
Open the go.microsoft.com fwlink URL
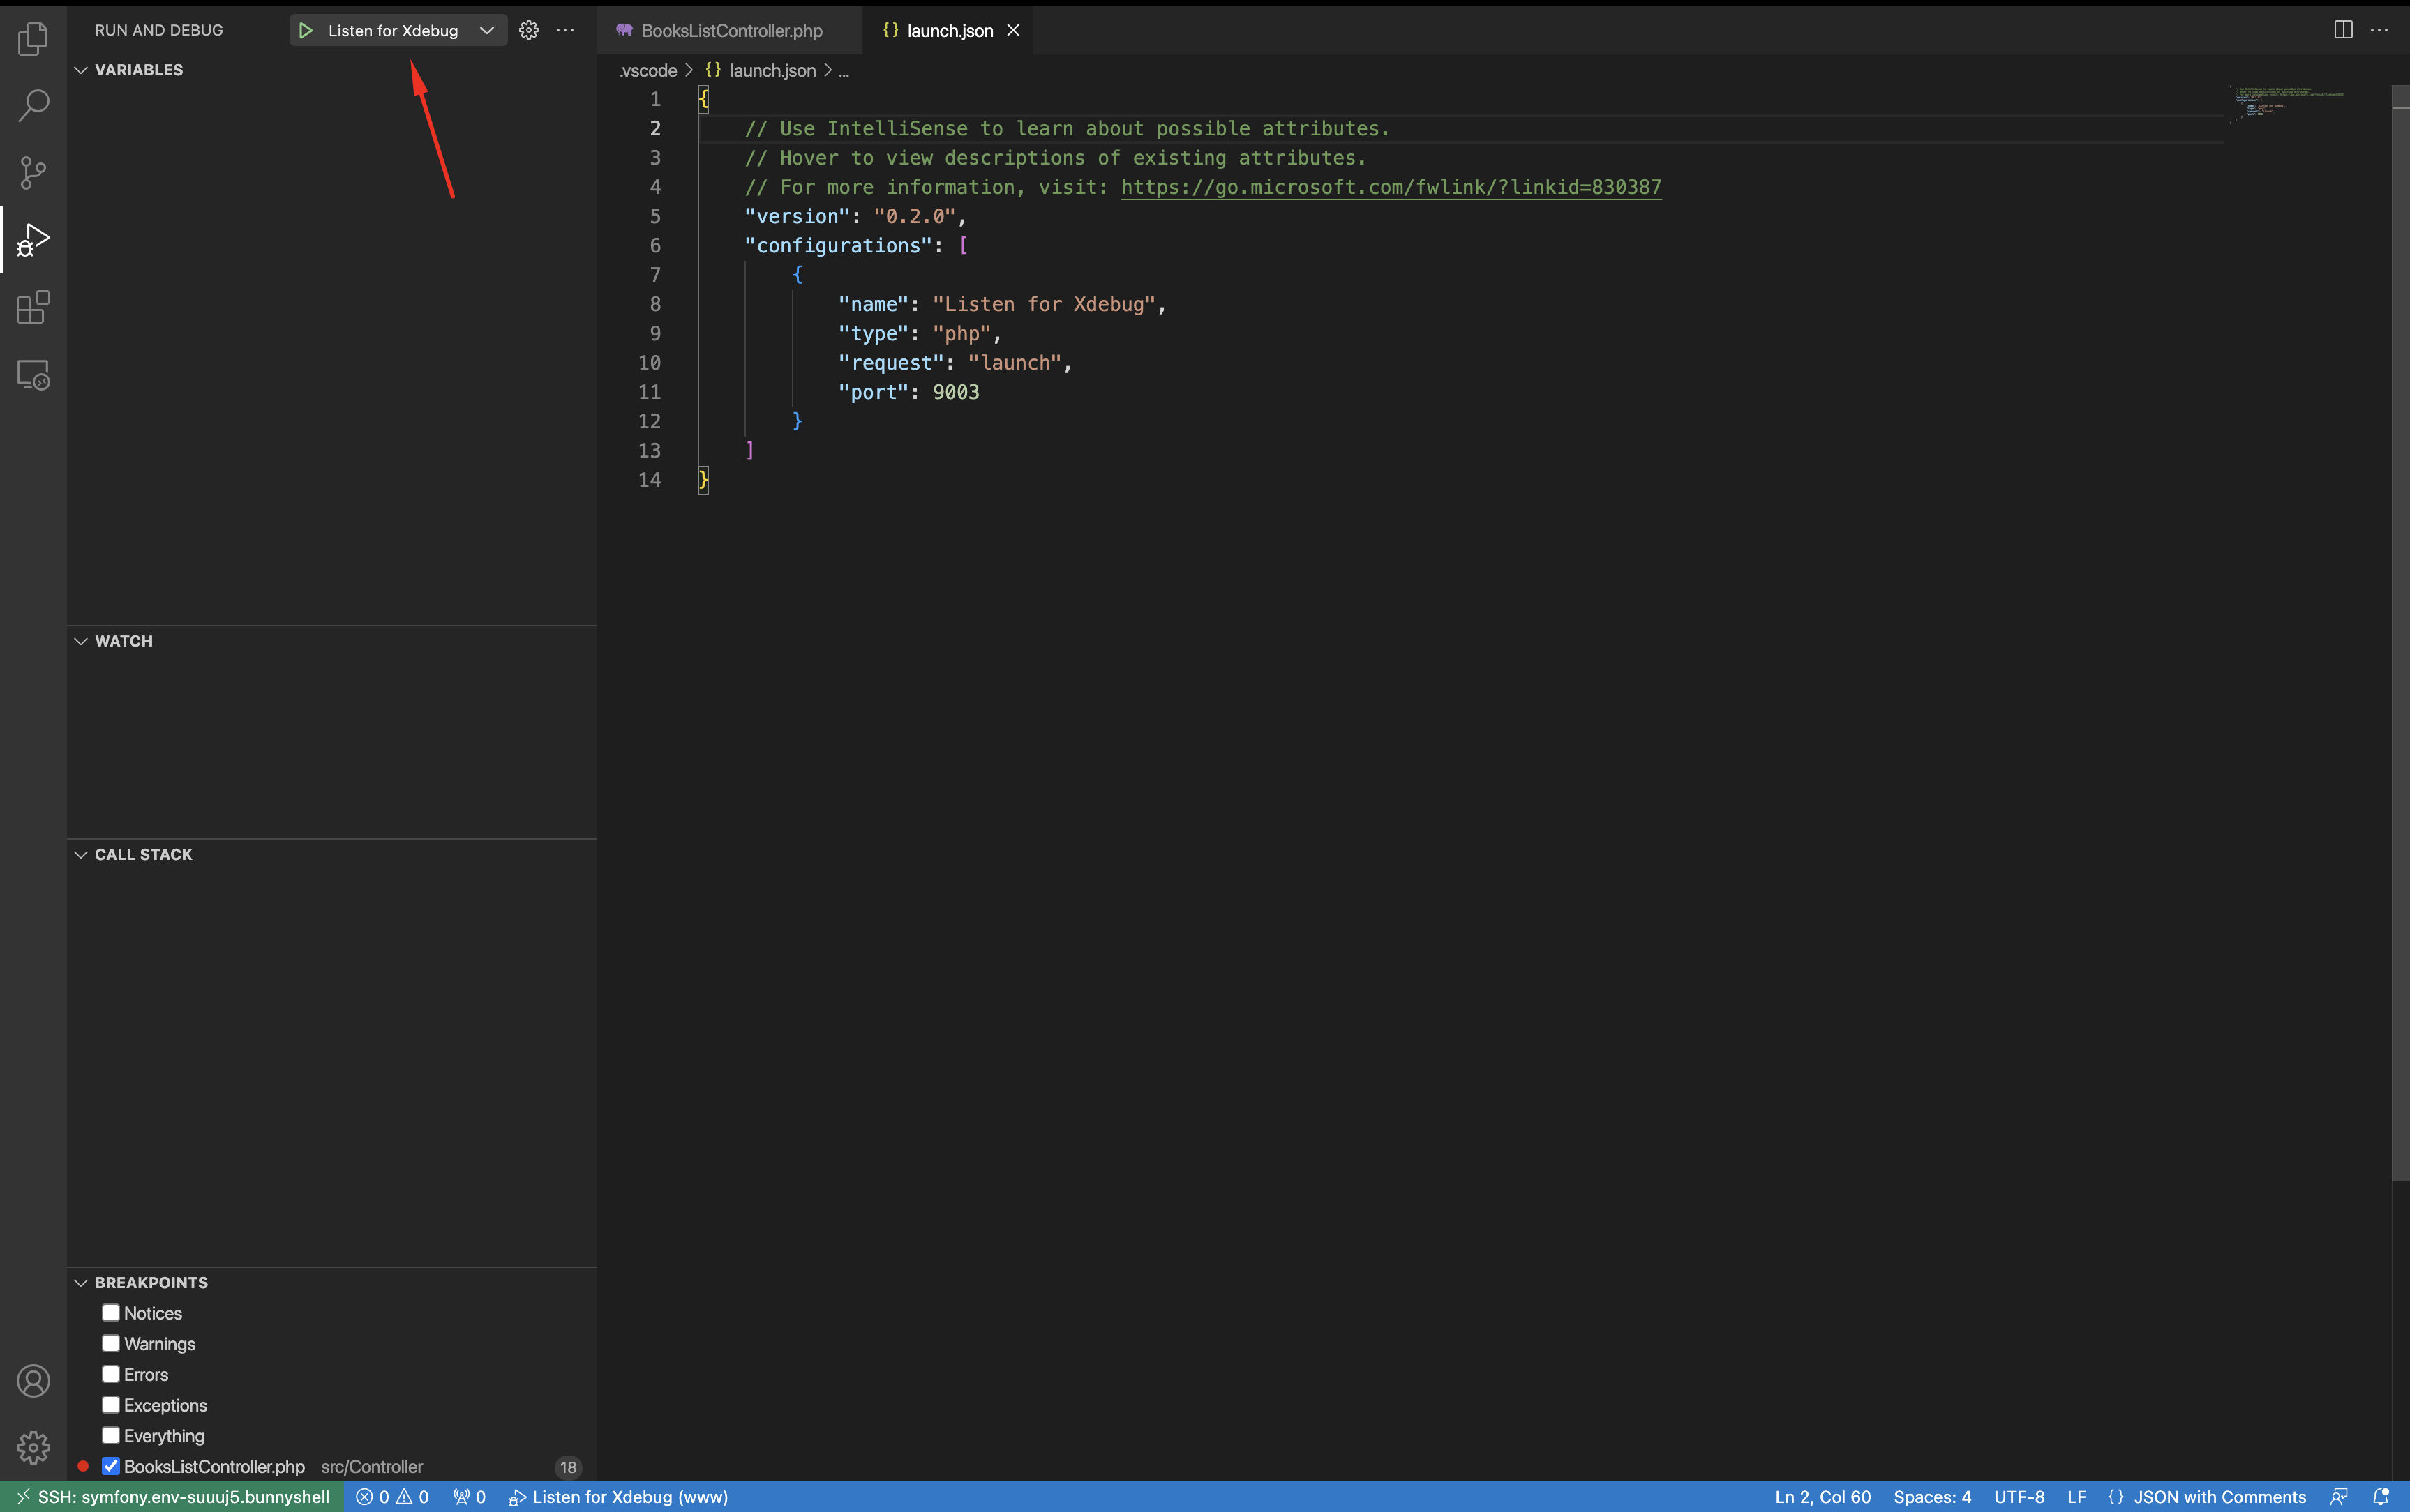click(x=1391, y=187)
